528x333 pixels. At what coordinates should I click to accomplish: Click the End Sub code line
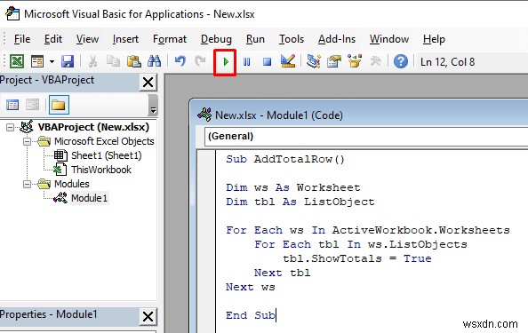pos(251,315)
